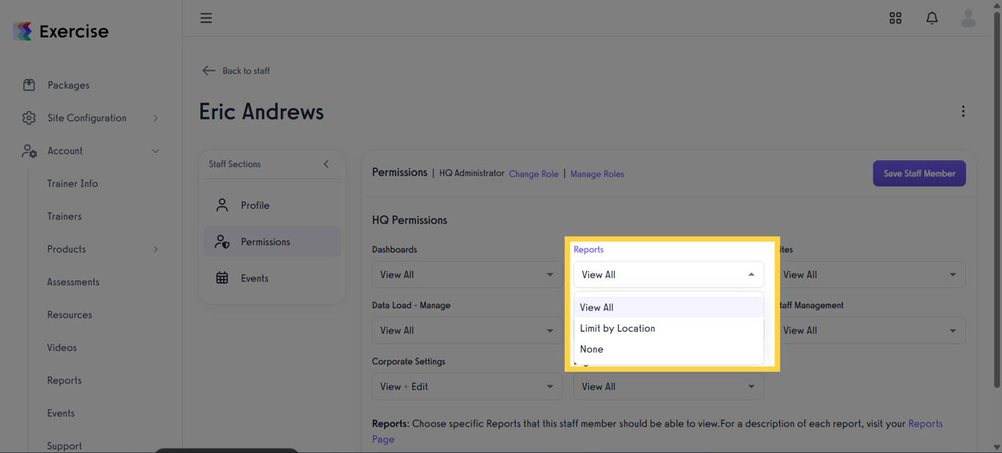Click the Back to staff arrow
The height and width of the screenshot is (453, 1002).
(209, 71)
